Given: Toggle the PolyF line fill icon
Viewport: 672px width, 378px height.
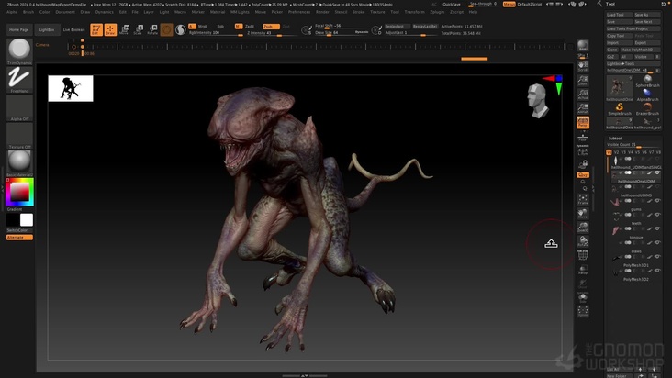Looking at the screenshot, I should pos(583,255).
